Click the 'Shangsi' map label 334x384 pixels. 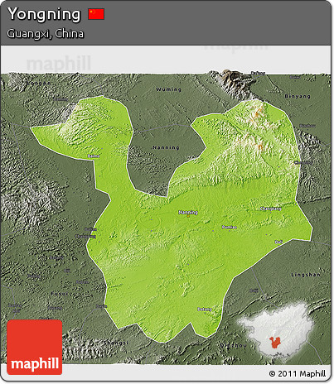tap(116, 343)
